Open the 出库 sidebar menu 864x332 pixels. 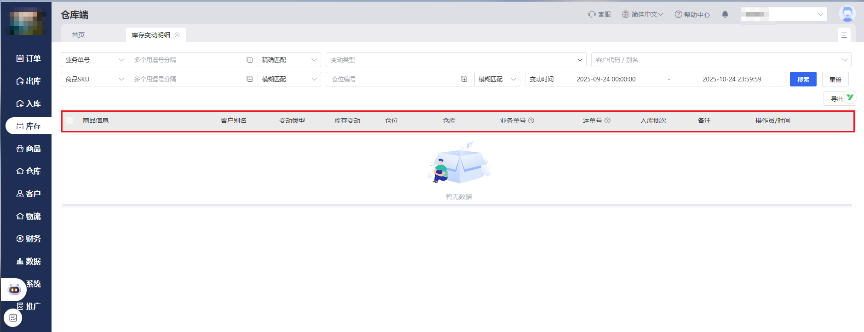(29, 81)
